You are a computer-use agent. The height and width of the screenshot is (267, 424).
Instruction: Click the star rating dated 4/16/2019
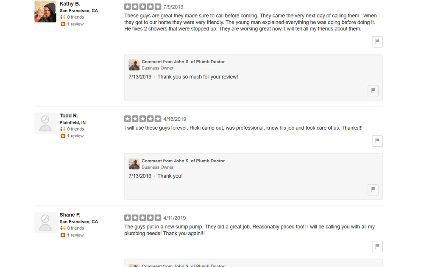point(142,119)
